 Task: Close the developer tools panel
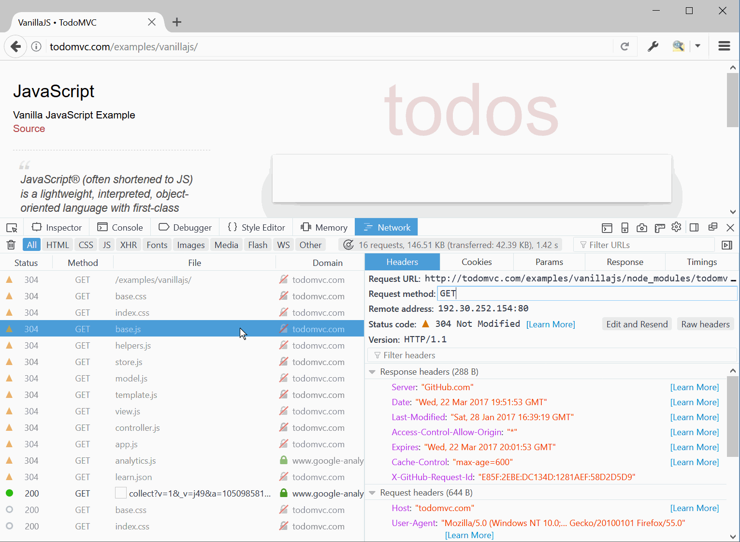point(730,228)
